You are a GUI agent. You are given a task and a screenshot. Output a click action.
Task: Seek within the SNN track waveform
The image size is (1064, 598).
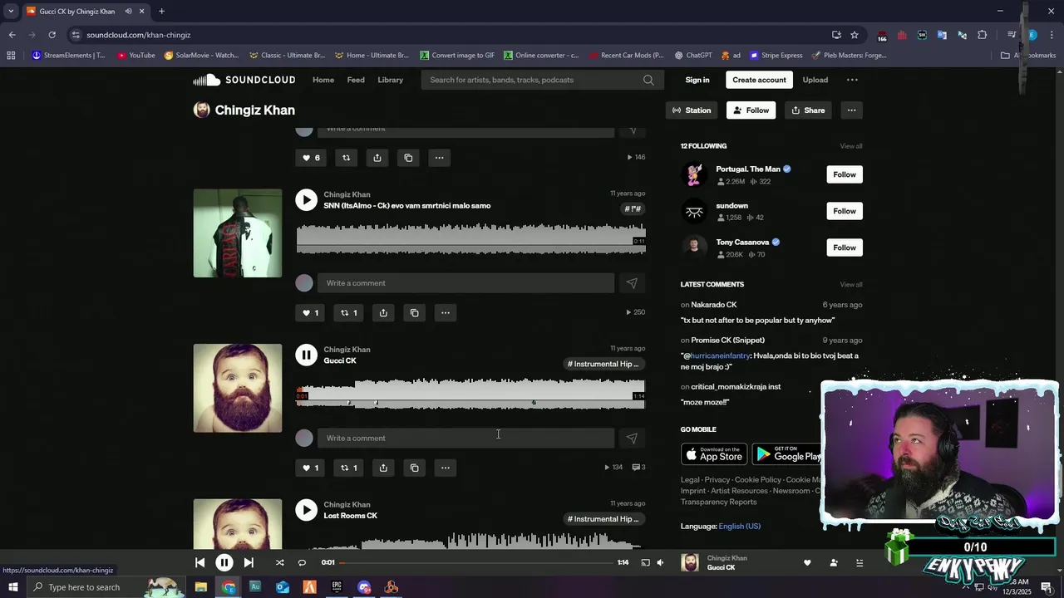coord(470,238)
